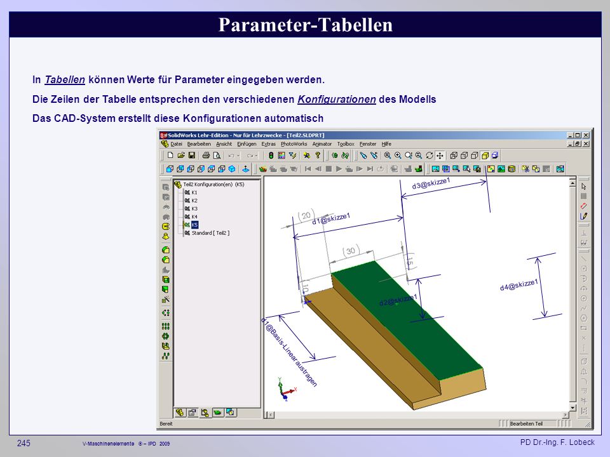The width and height of the screenshot is (610, 457).
Task: Click d4@skizze1 dimension label
Action: click(x=519, y=285)
